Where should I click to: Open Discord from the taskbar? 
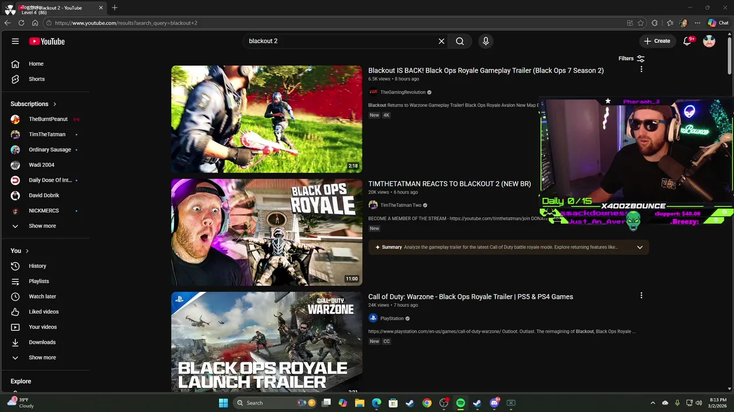click(494, 403)
